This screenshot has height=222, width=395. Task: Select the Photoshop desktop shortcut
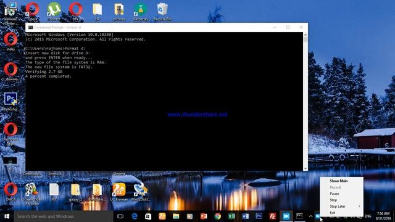pyautogui.click(x=10, y=101)
